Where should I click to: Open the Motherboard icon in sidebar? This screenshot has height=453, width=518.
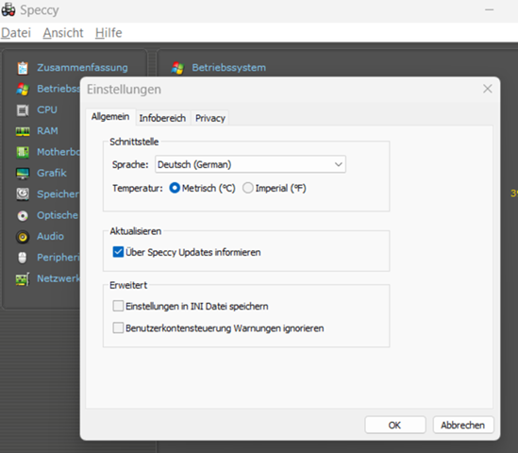pos(23,152)
